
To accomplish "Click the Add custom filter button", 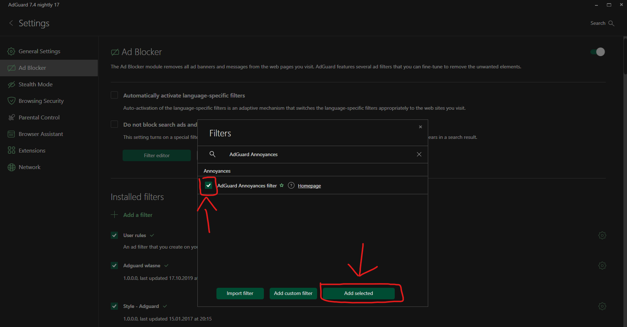I will click(x=293, y=294).
